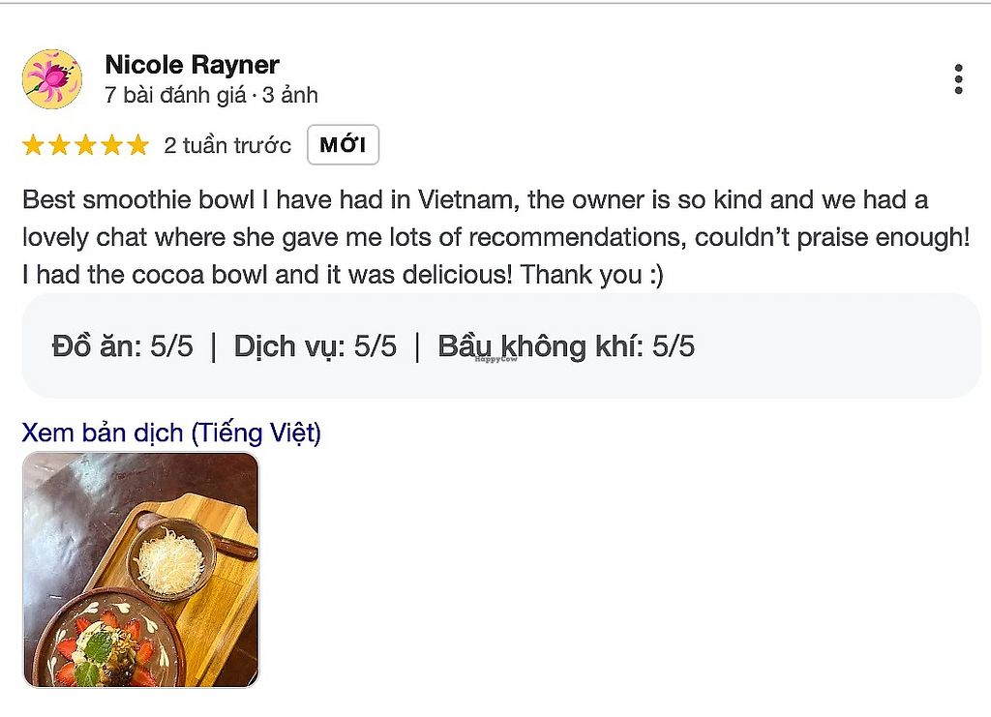Screen dimensions: 991x717
Task: Select the fourth yellow rating star
Action: coord(112,146)
